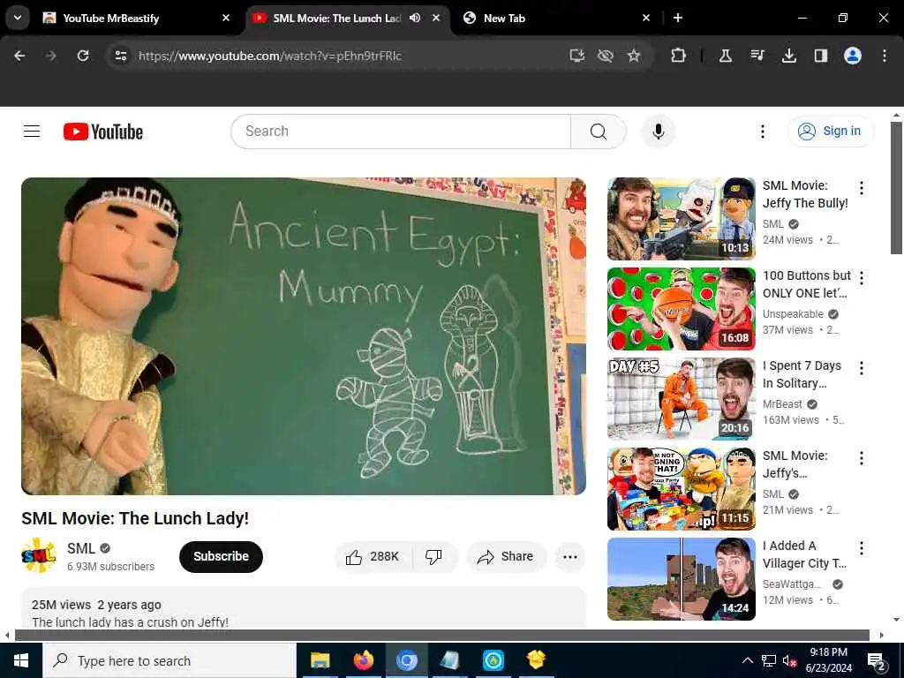Open options for Jeffy The Bully video

(862, 188)
